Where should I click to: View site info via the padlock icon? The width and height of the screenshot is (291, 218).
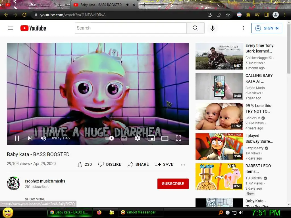pyautogui.click(x=36, y=15)
